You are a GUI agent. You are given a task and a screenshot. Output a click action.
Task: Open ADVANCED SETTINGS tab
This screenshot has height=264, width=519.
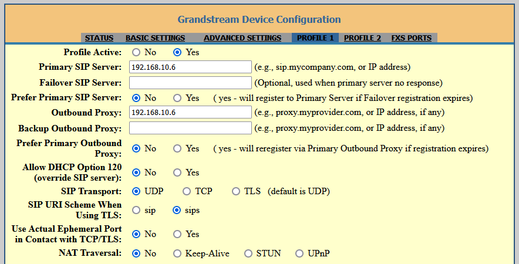click(x=242, y=38)
